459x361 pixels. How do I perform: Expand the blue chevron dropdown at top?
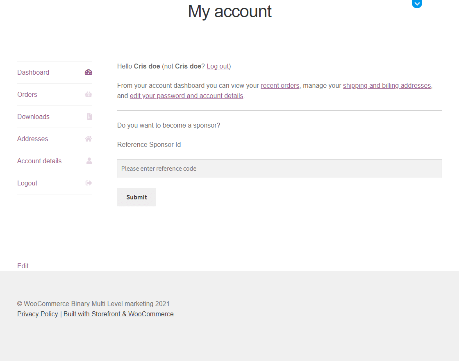coord(417,4)
